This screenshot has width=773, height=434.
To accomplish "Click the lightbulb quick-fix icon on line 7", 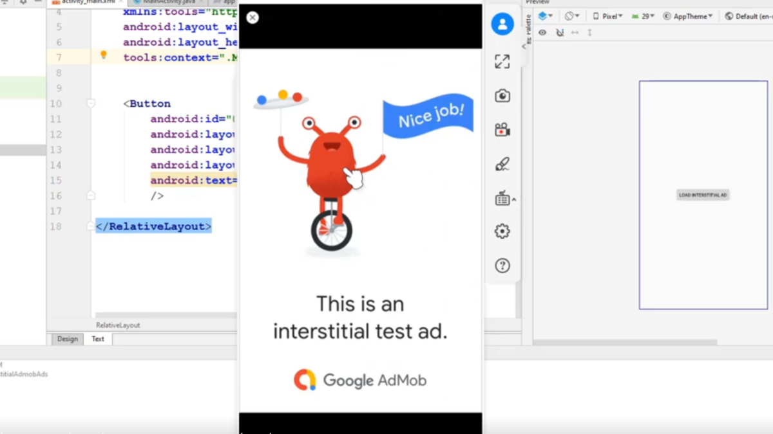I will tap(103, 56).
